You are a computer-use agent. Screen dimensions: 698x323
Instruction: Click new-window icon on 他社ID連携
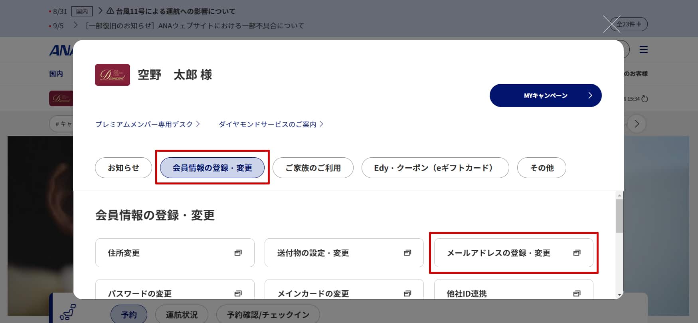pyautogui.click(x=577, y=293)
